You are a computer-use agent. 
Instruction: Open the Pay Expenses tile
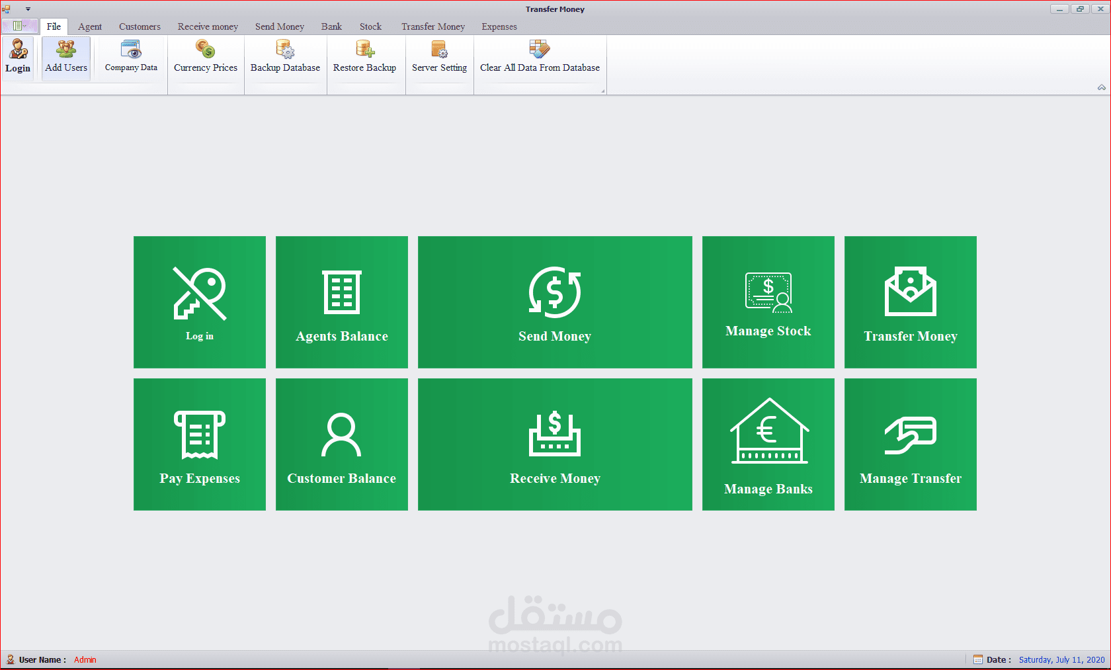tap(200, 444)
